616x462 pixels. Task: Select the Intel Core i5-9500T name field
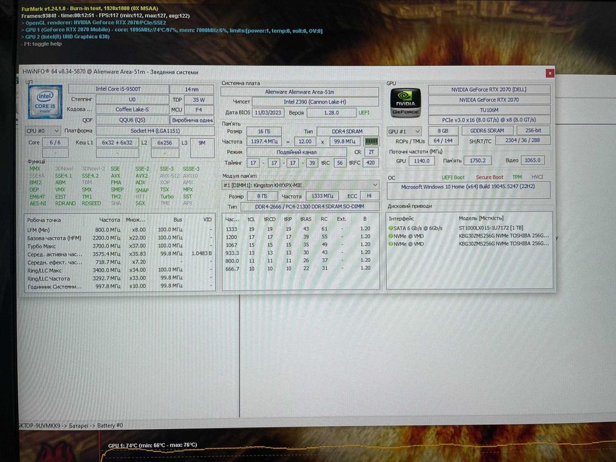pyautogui.click(x=119, y=89)
